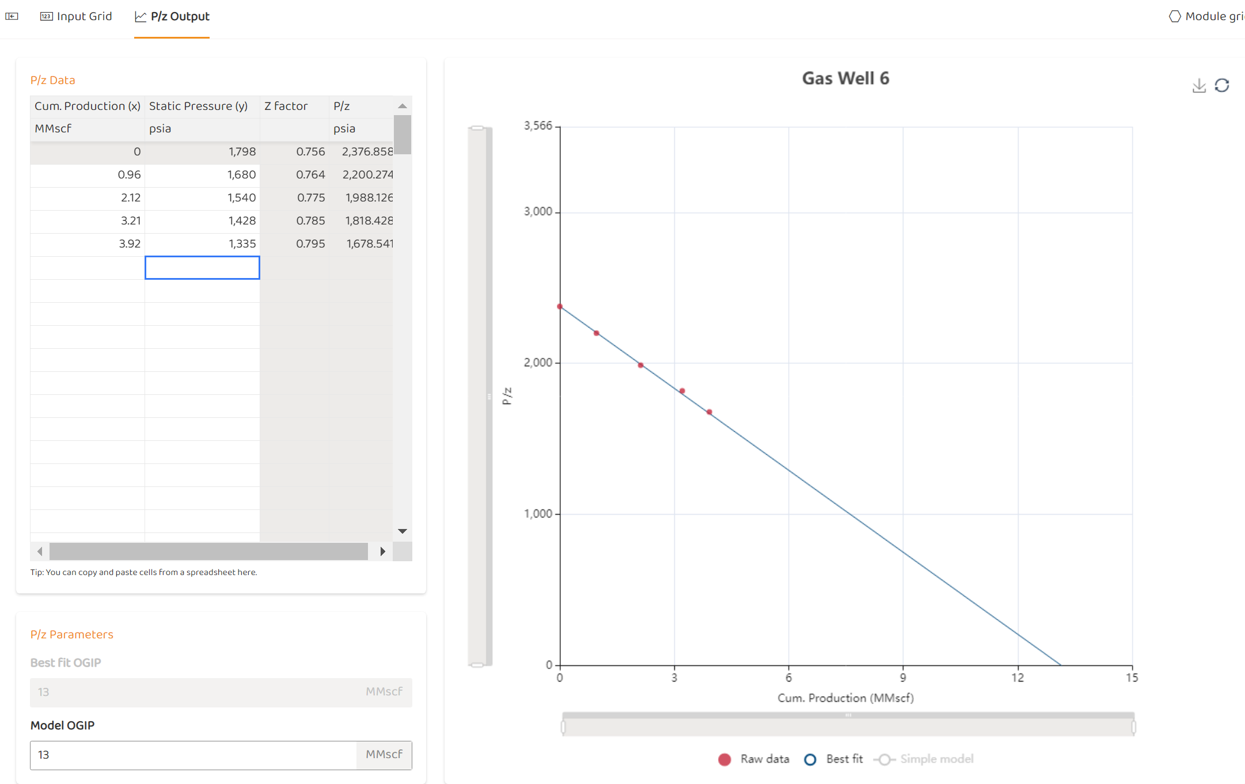
Task: Click the table vertical scrollbar thumb
Action: pyautogui.click(x=403, y=135)
